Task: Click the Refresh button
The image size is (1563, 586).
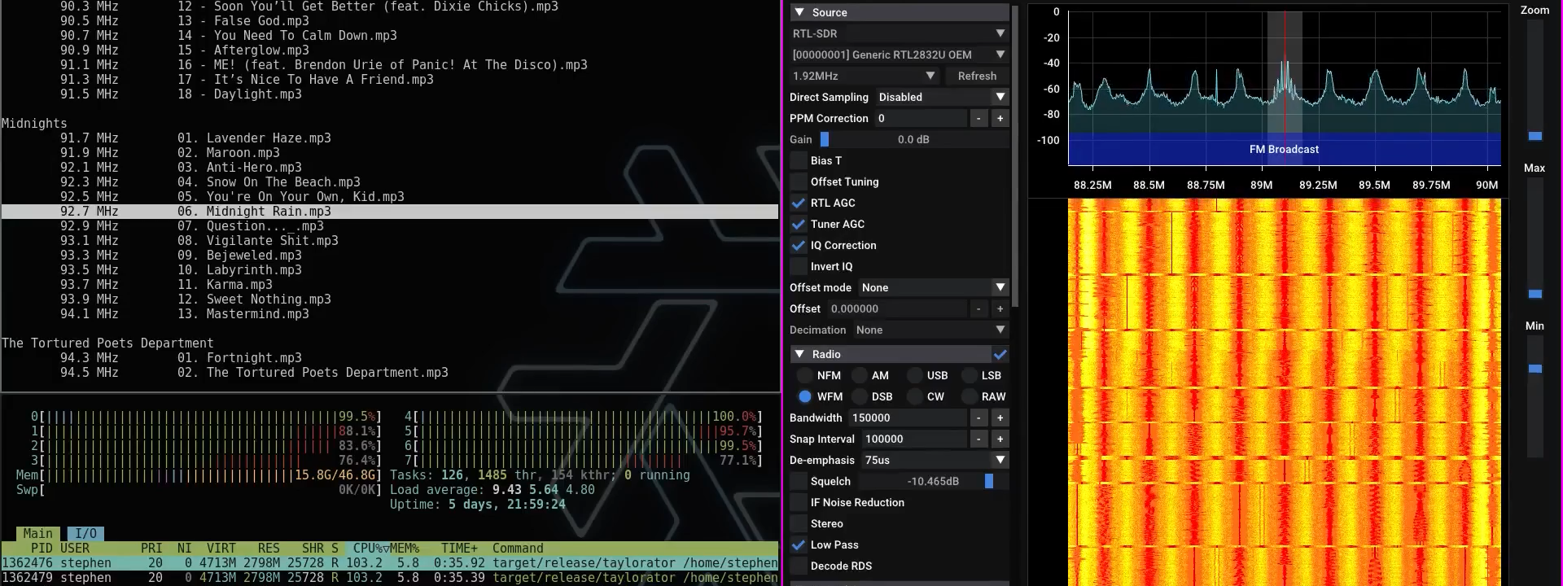Action: pyautogui.click(x=977, y=76)
